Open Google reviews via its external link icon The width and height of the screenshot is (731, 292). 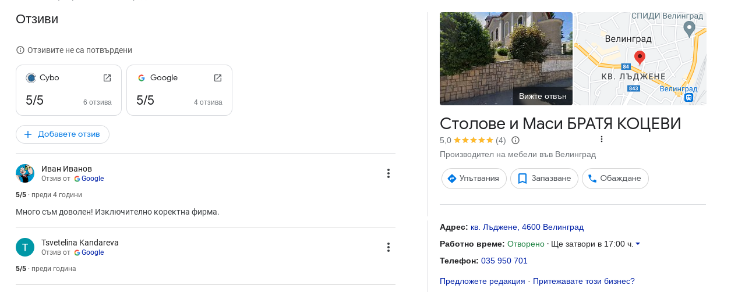click(218, 78)
